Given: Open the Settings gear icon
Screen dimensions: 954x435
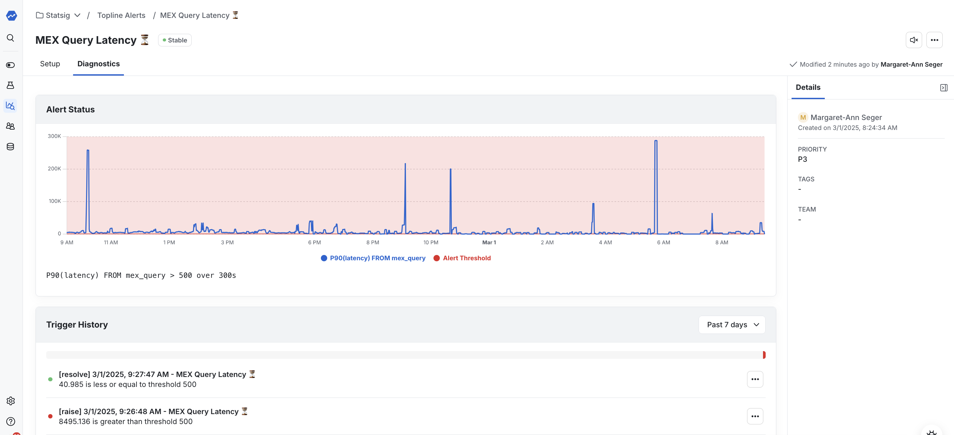Looking at the screenshot, I should pos(10,401).
